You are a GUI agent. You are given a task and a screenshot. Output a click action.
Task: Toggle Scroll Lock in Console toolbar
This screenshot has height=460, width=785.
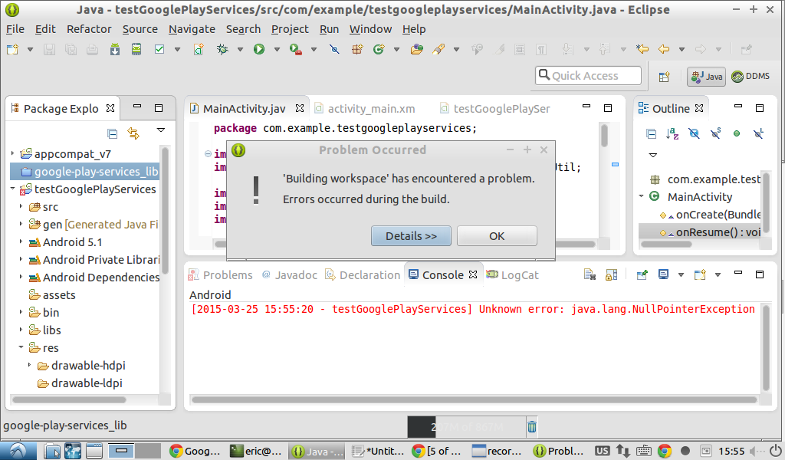pos(611,274)
